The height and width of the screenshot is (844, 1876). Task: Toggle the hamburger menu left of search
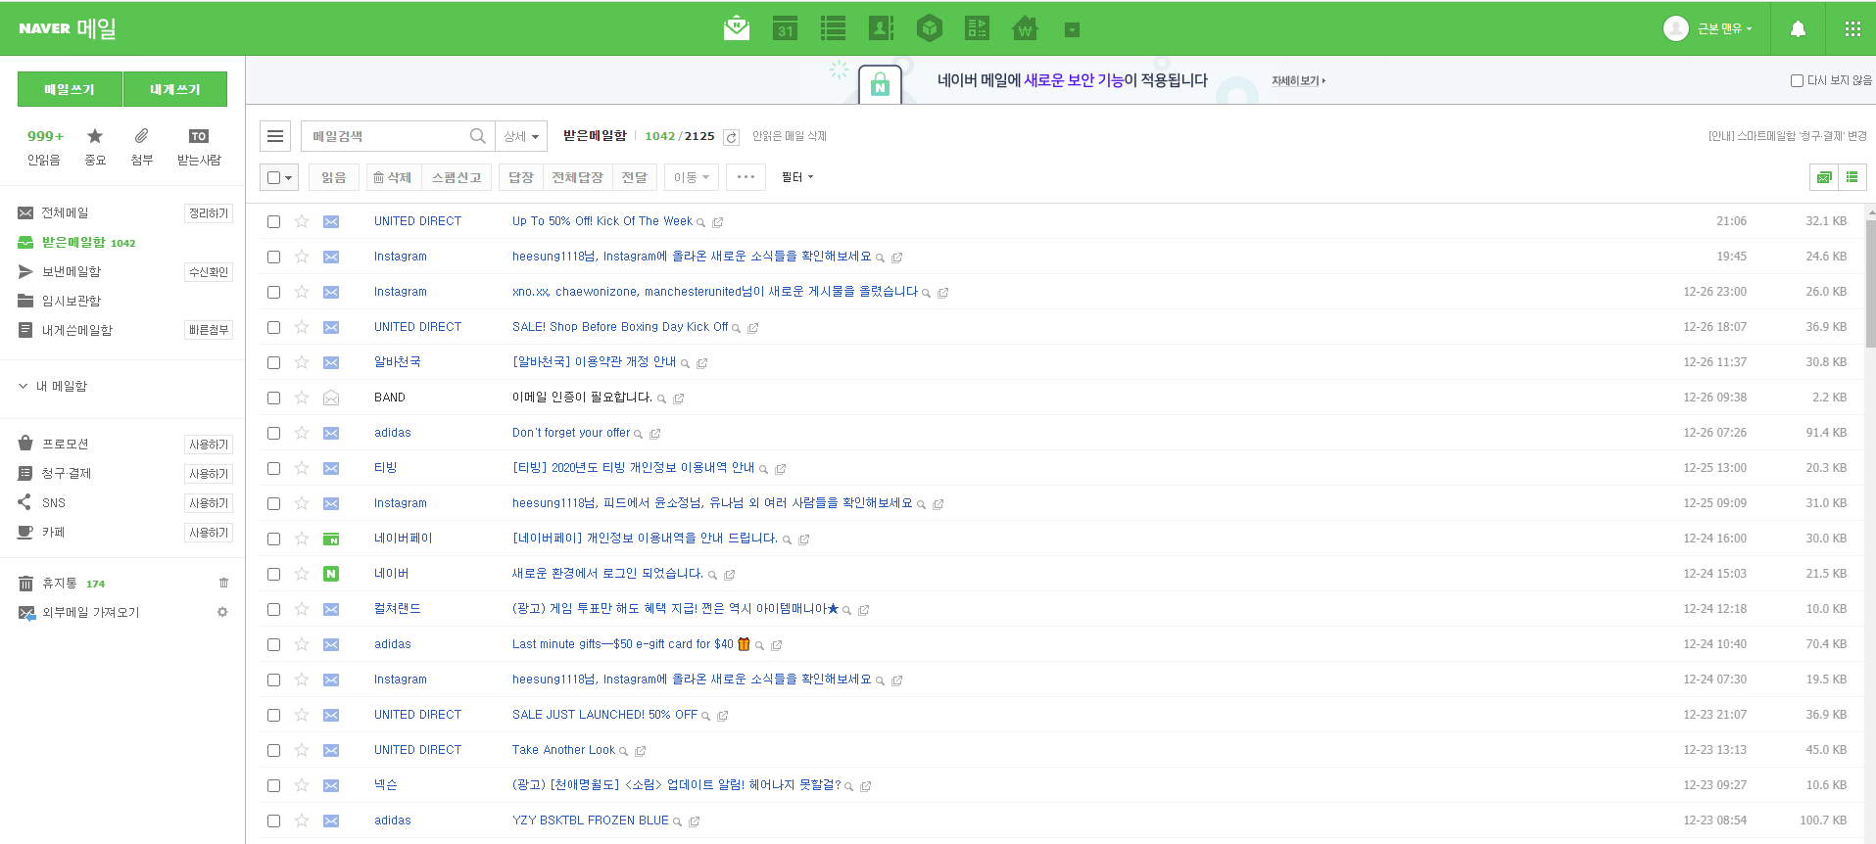(x=275, y=136)
